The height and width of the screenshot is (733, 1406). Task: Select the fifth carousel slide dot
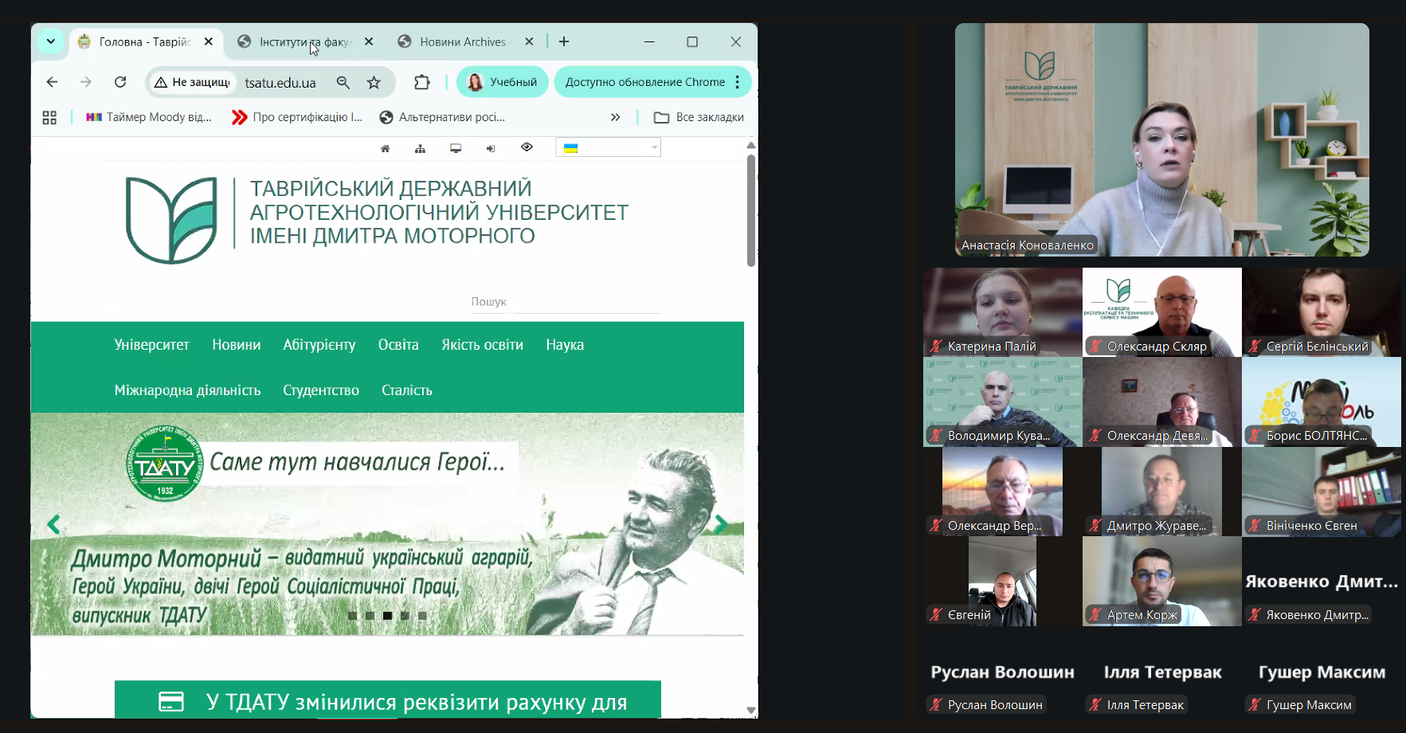(x=422, y=616)
